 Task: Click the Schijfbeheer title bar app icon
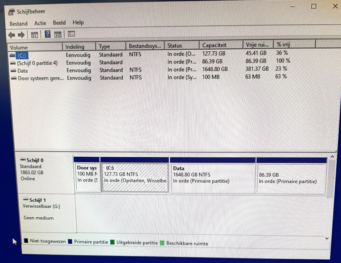click(x=11, y=12)
